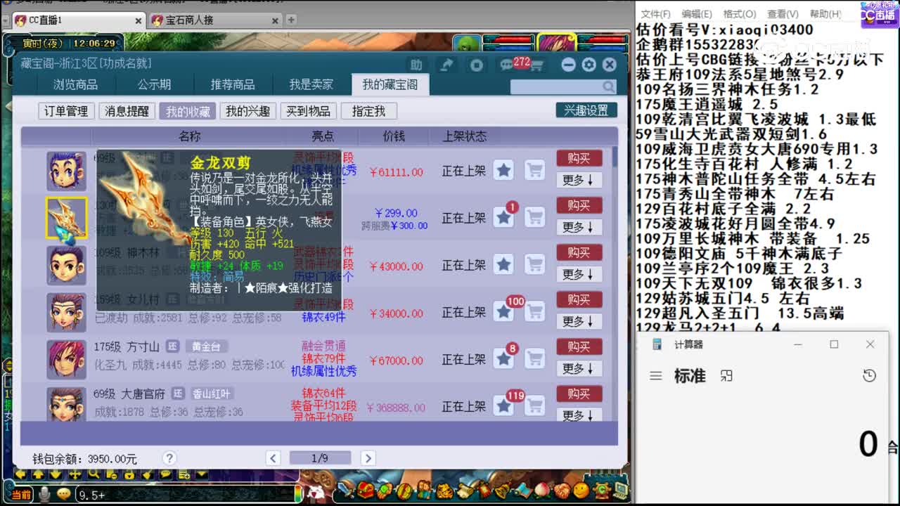Click the chat bubble icon beside microphone
900x506 pixels.
64,495
